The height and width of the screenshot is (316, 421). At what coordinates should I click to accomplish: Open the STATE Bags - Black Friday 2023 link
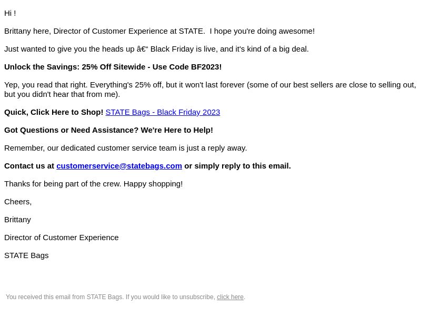(x=163, y=112)
